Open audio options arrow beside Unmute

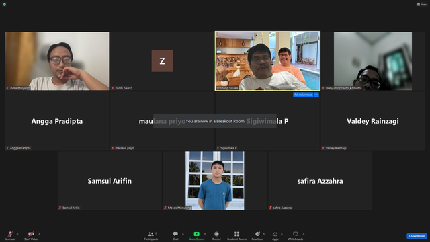pos(17,234)
